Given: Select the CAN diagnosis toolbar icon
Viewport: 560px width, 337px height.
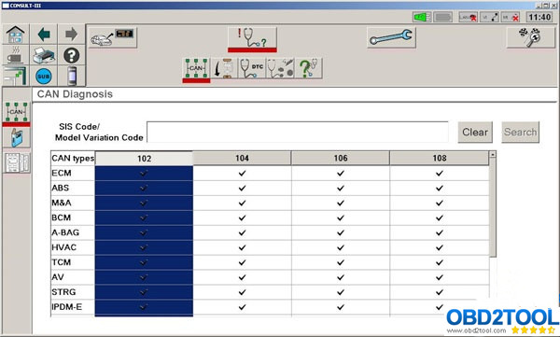Looking at the screenshot, I should click(196, 68).
